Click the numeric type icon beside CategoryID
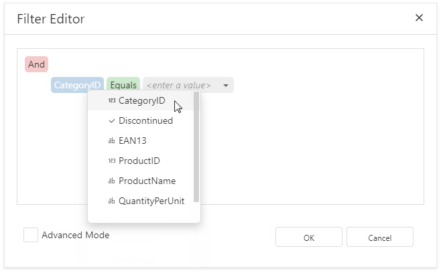441x273 pixels. click(x=111, y=101)
